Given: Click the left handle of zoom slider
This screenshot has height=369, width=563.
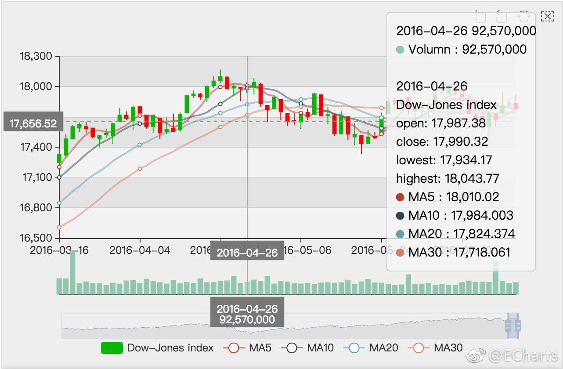Looking at the screenshot, I should pyautogui.click(x=508, y=326).
